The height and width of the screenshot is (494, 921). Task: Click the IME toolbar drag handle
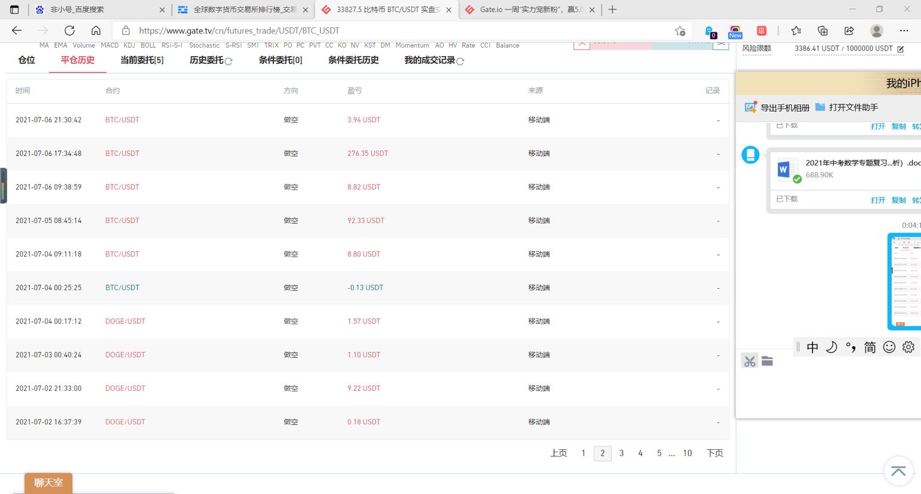[798, 347]
